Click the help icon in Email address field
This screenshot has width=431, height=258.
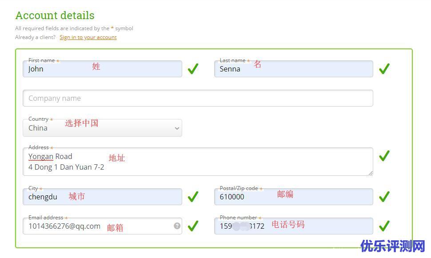tap(177, 226)
